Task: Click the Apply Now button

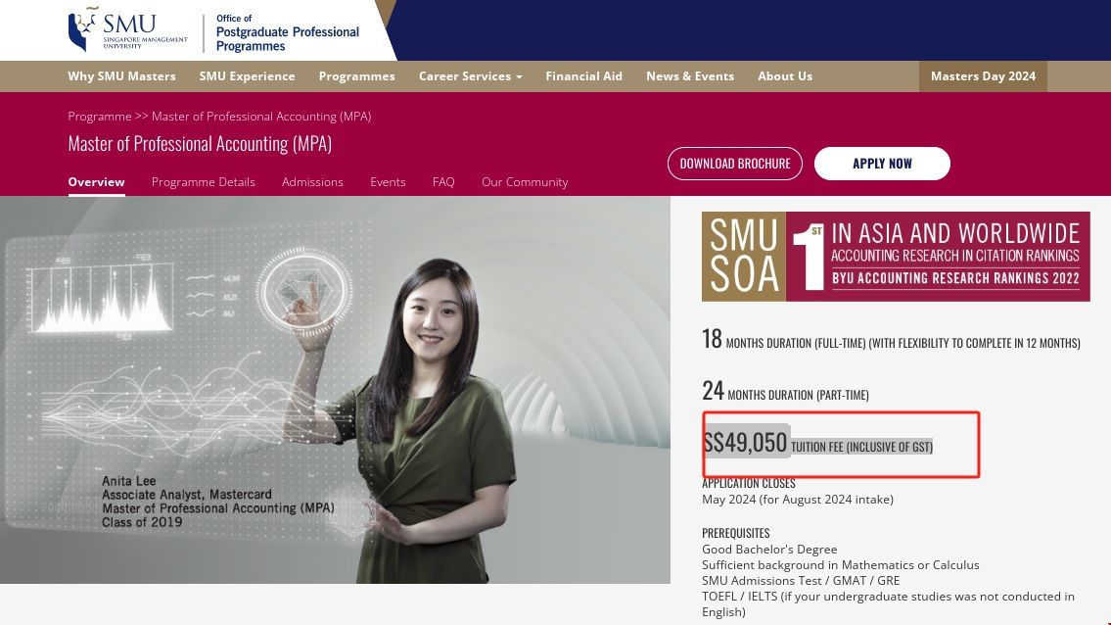Action: 882,163
